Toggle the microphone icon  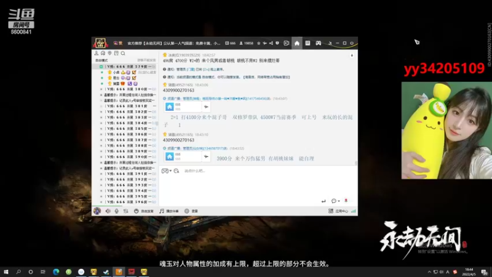(116, 211)
